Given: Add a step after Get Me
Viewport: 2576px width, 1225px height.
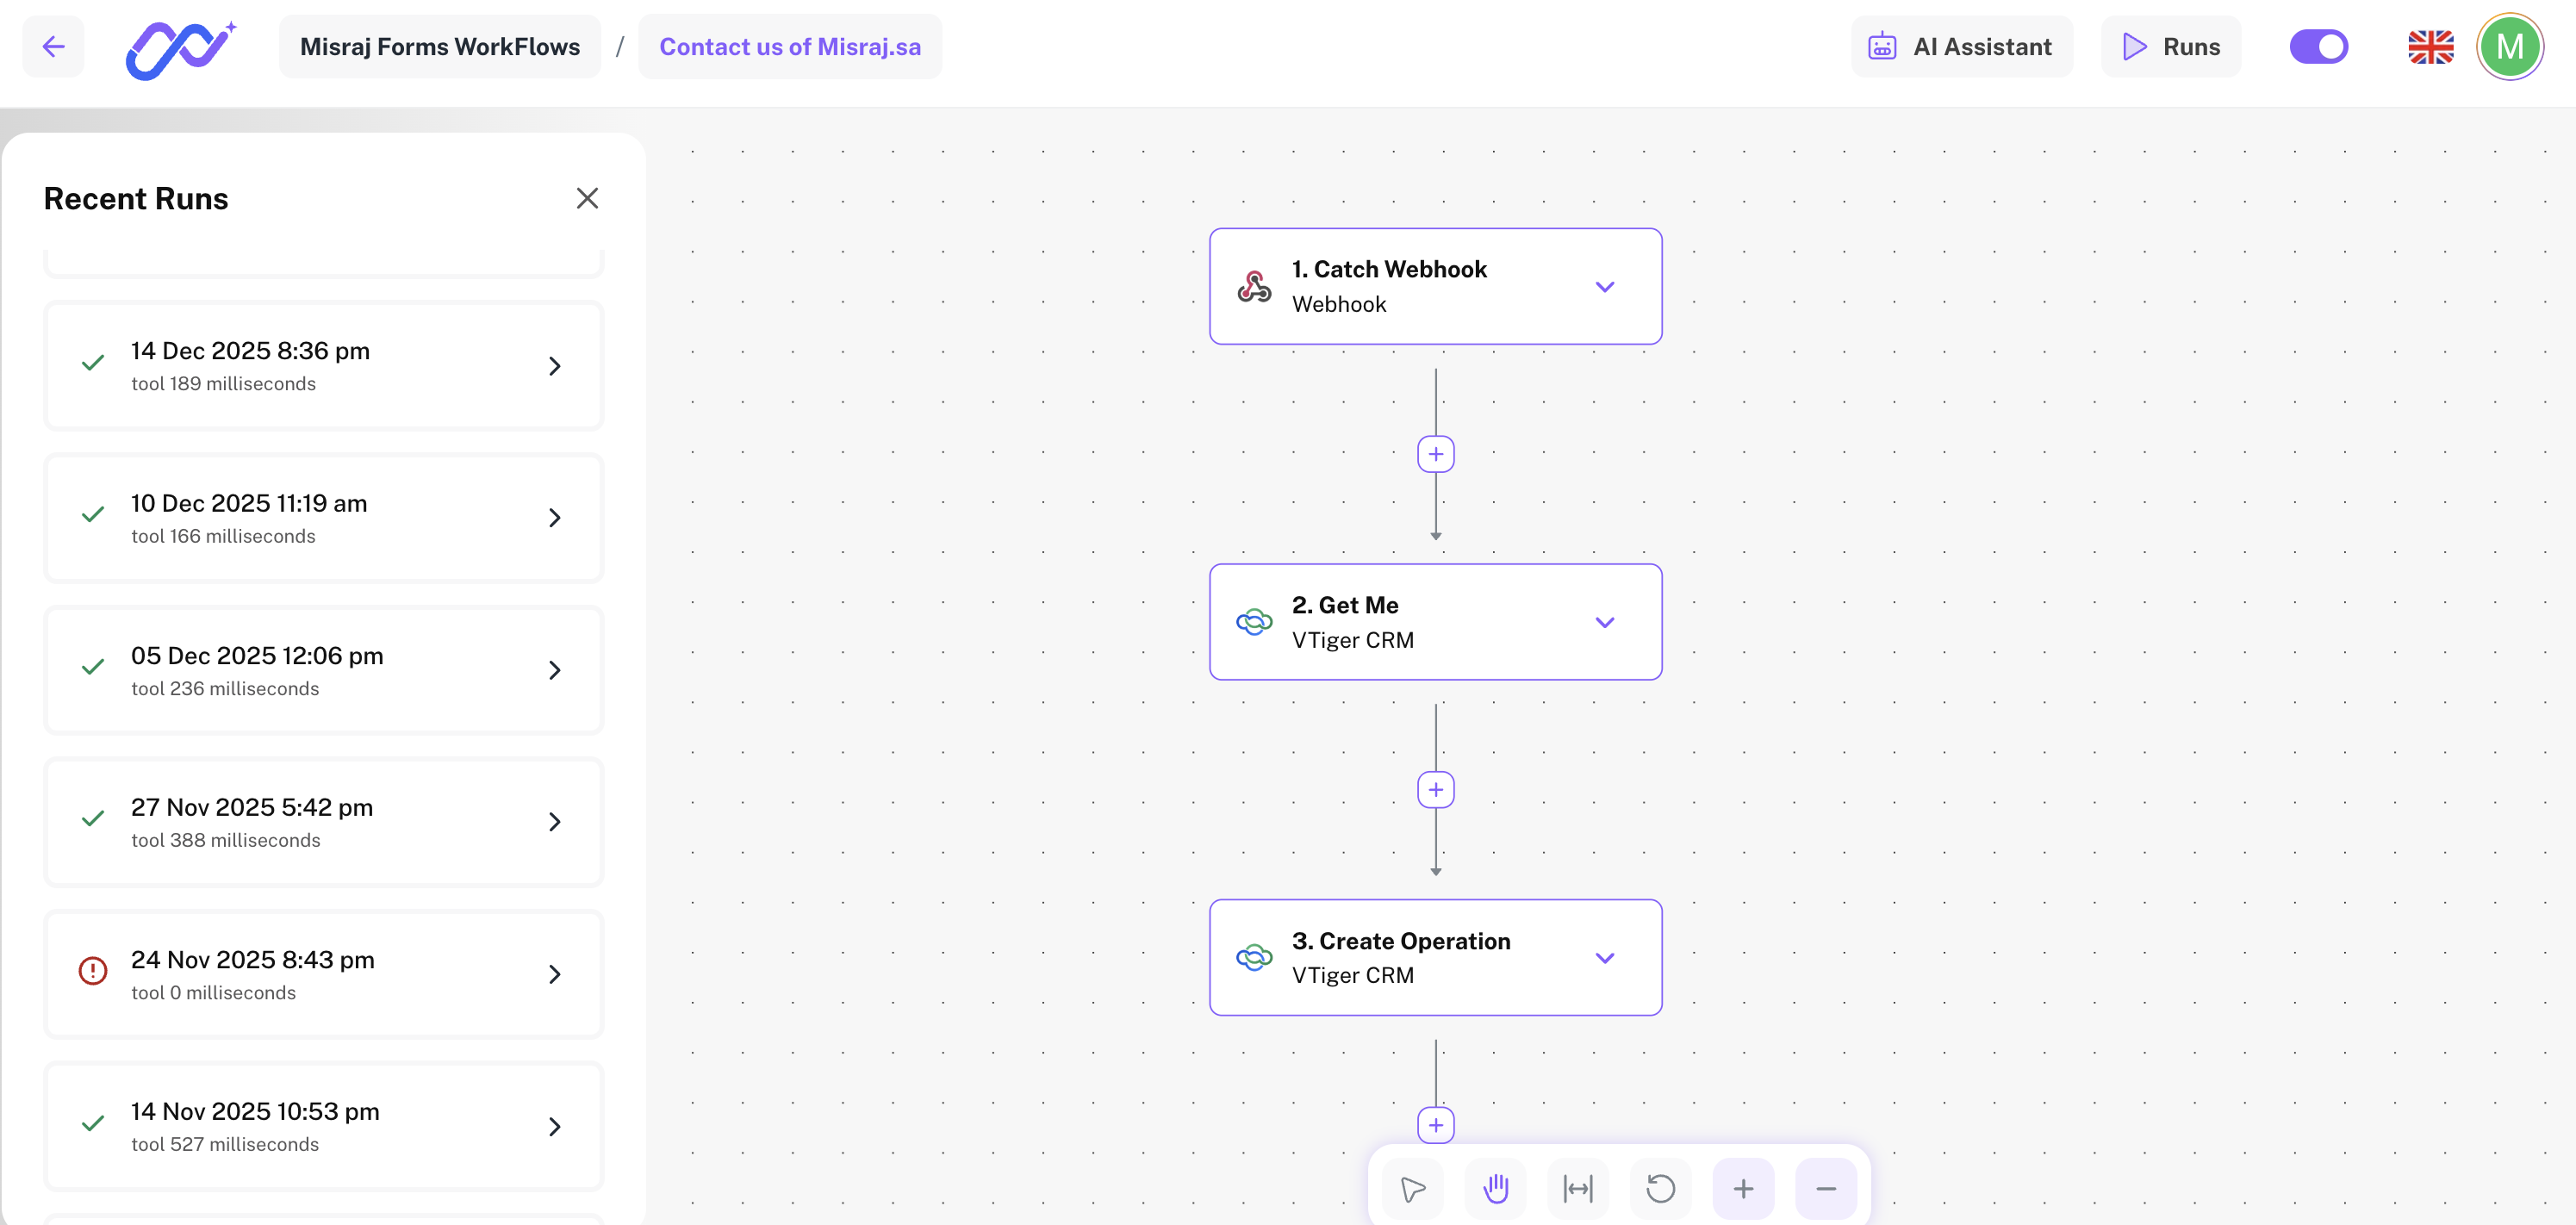Looking at the screenshot, I should pos(1436,790).
